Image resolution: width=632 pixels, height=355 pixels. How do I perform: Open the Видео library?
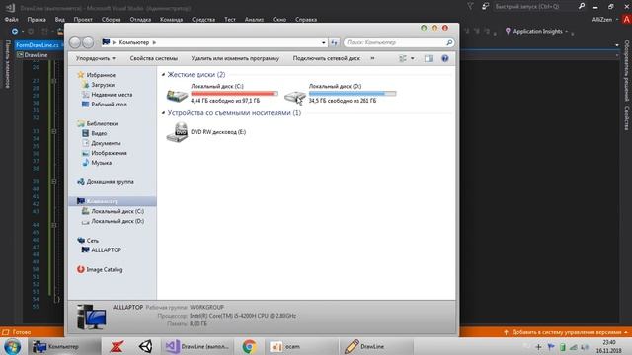(99, 133)
